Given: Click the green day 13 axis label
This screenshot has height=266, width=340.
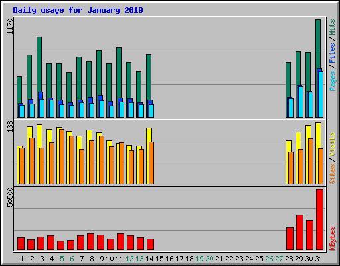Looking at the screenshot, I should coord(139,259).
